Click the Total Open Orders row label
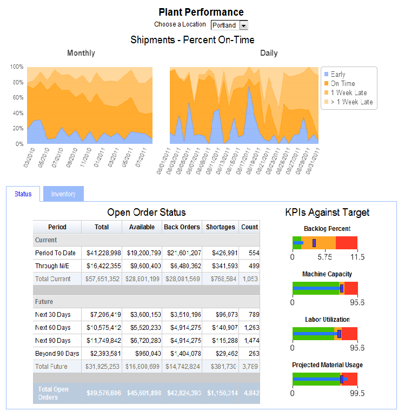This screenshot has height=411, width=398. (x=53, y=393)
